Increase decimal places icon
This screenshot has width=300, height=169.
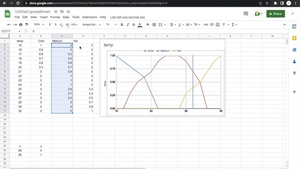[x=67, y=24]
